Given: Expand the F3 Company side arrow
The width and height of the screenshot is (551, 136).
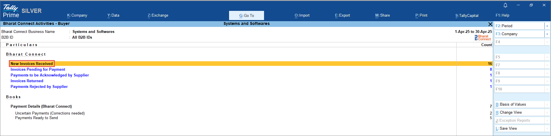Looking at the screenshot, I should [547, 34].
